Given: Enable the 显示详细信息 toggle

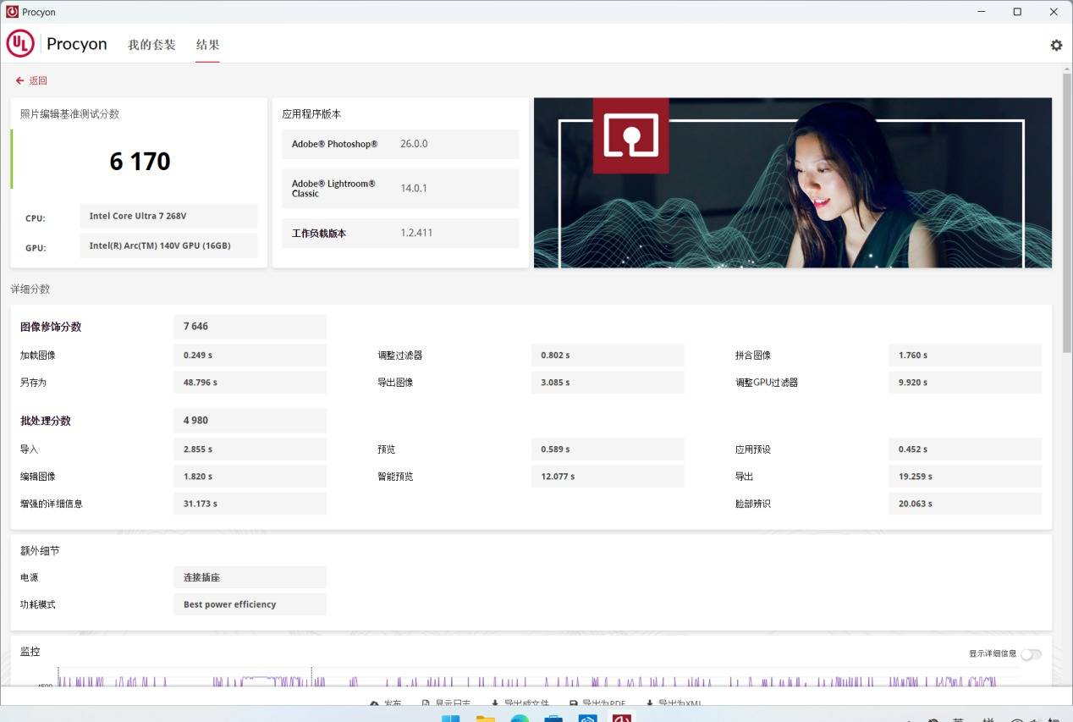Looking at the screenshot, I should pyautogui.click(x=1031, y=654).
